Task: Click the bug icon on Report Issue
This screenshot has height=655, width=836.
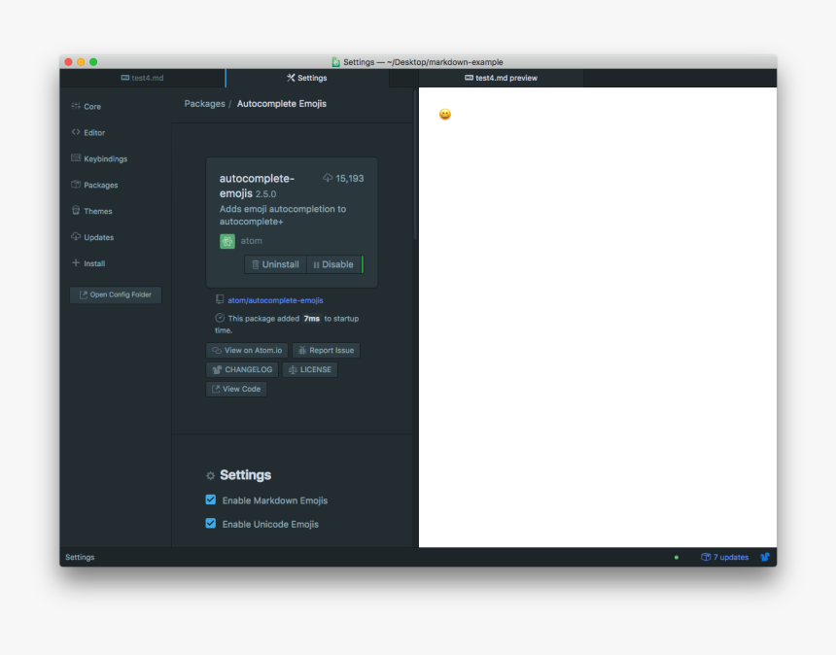Action: pos(302,350)
